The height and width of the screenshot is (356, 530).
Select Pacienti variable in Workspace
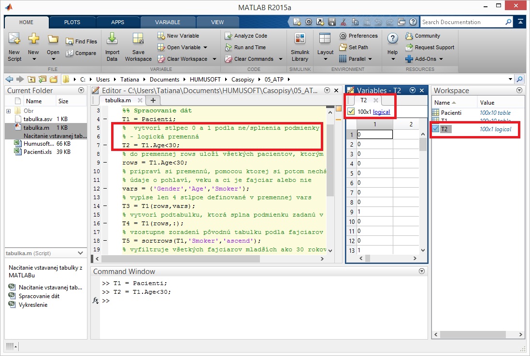pyautogui.click(x=451, y=113)
